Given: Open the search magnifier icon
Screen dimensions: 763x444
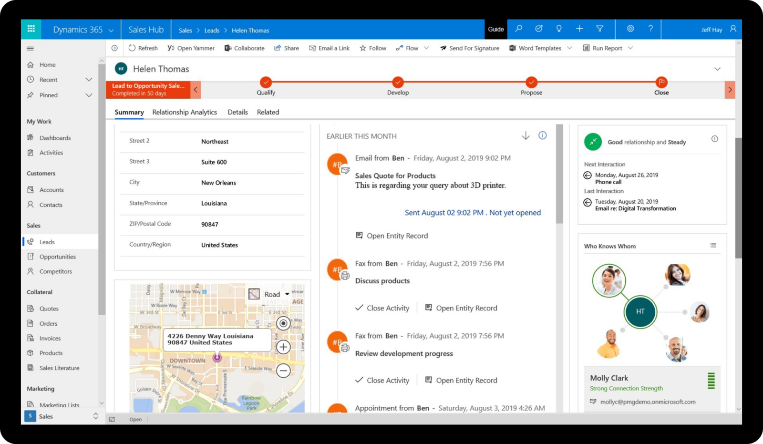Looking at the screenshot, I should pyautogui.click(x=519, y=29).
